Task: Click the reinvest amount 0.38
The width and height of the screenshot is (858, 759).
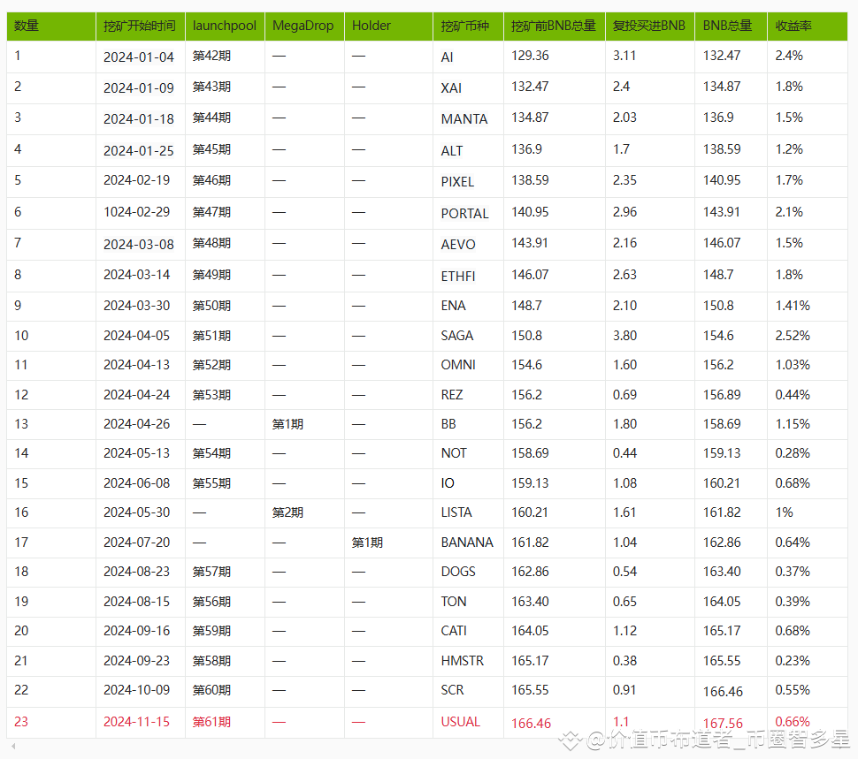Action: point(624,661)
